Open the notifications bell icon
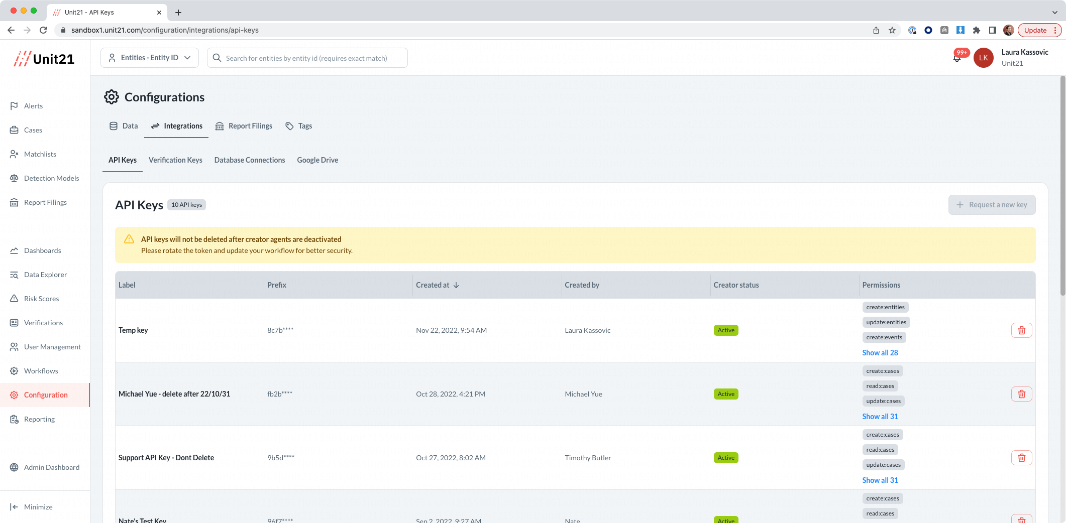Screen dimensions: 1066x523 click(957, 58)
